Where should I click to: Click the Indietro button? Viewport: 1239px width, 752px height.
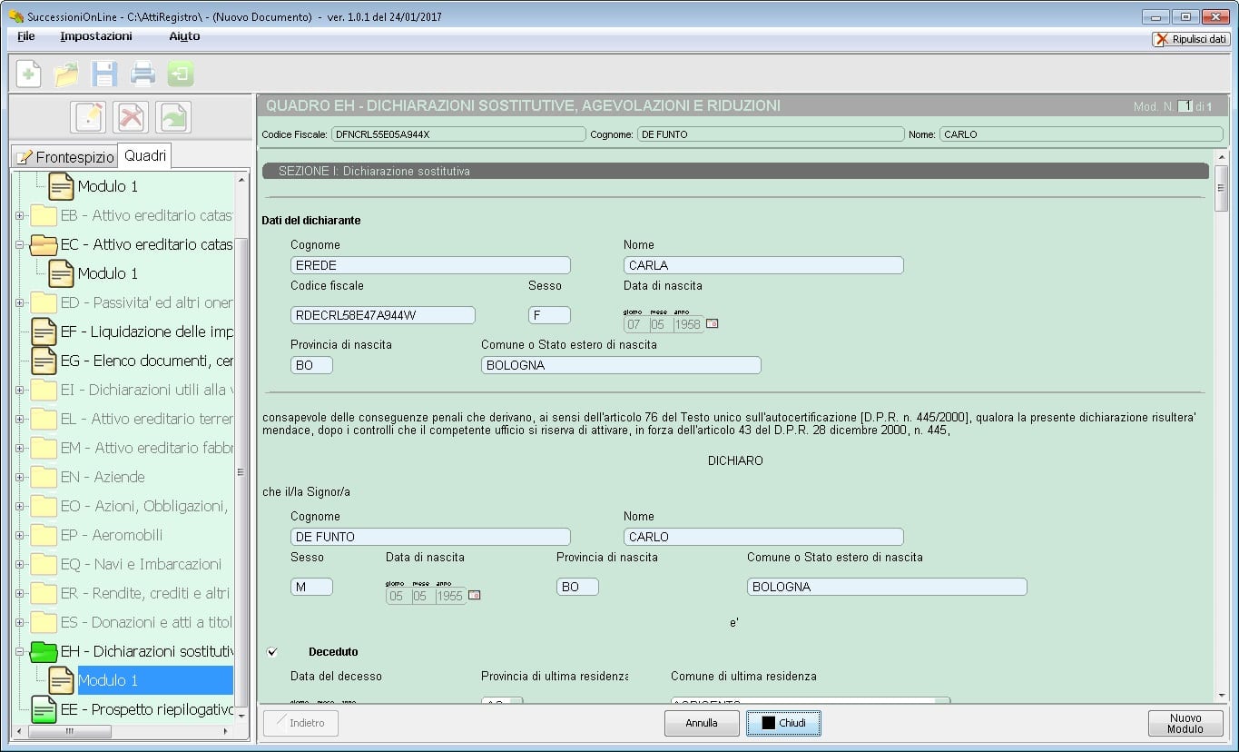[300, 723]
